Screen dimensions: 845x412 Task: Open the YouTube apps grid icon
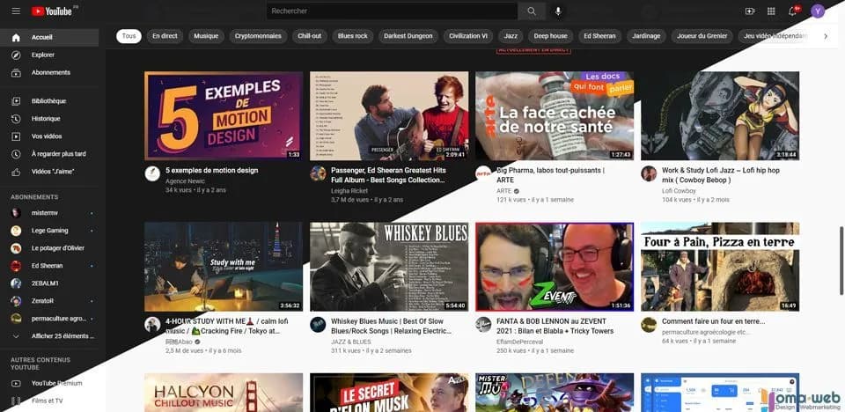[771, 11]
